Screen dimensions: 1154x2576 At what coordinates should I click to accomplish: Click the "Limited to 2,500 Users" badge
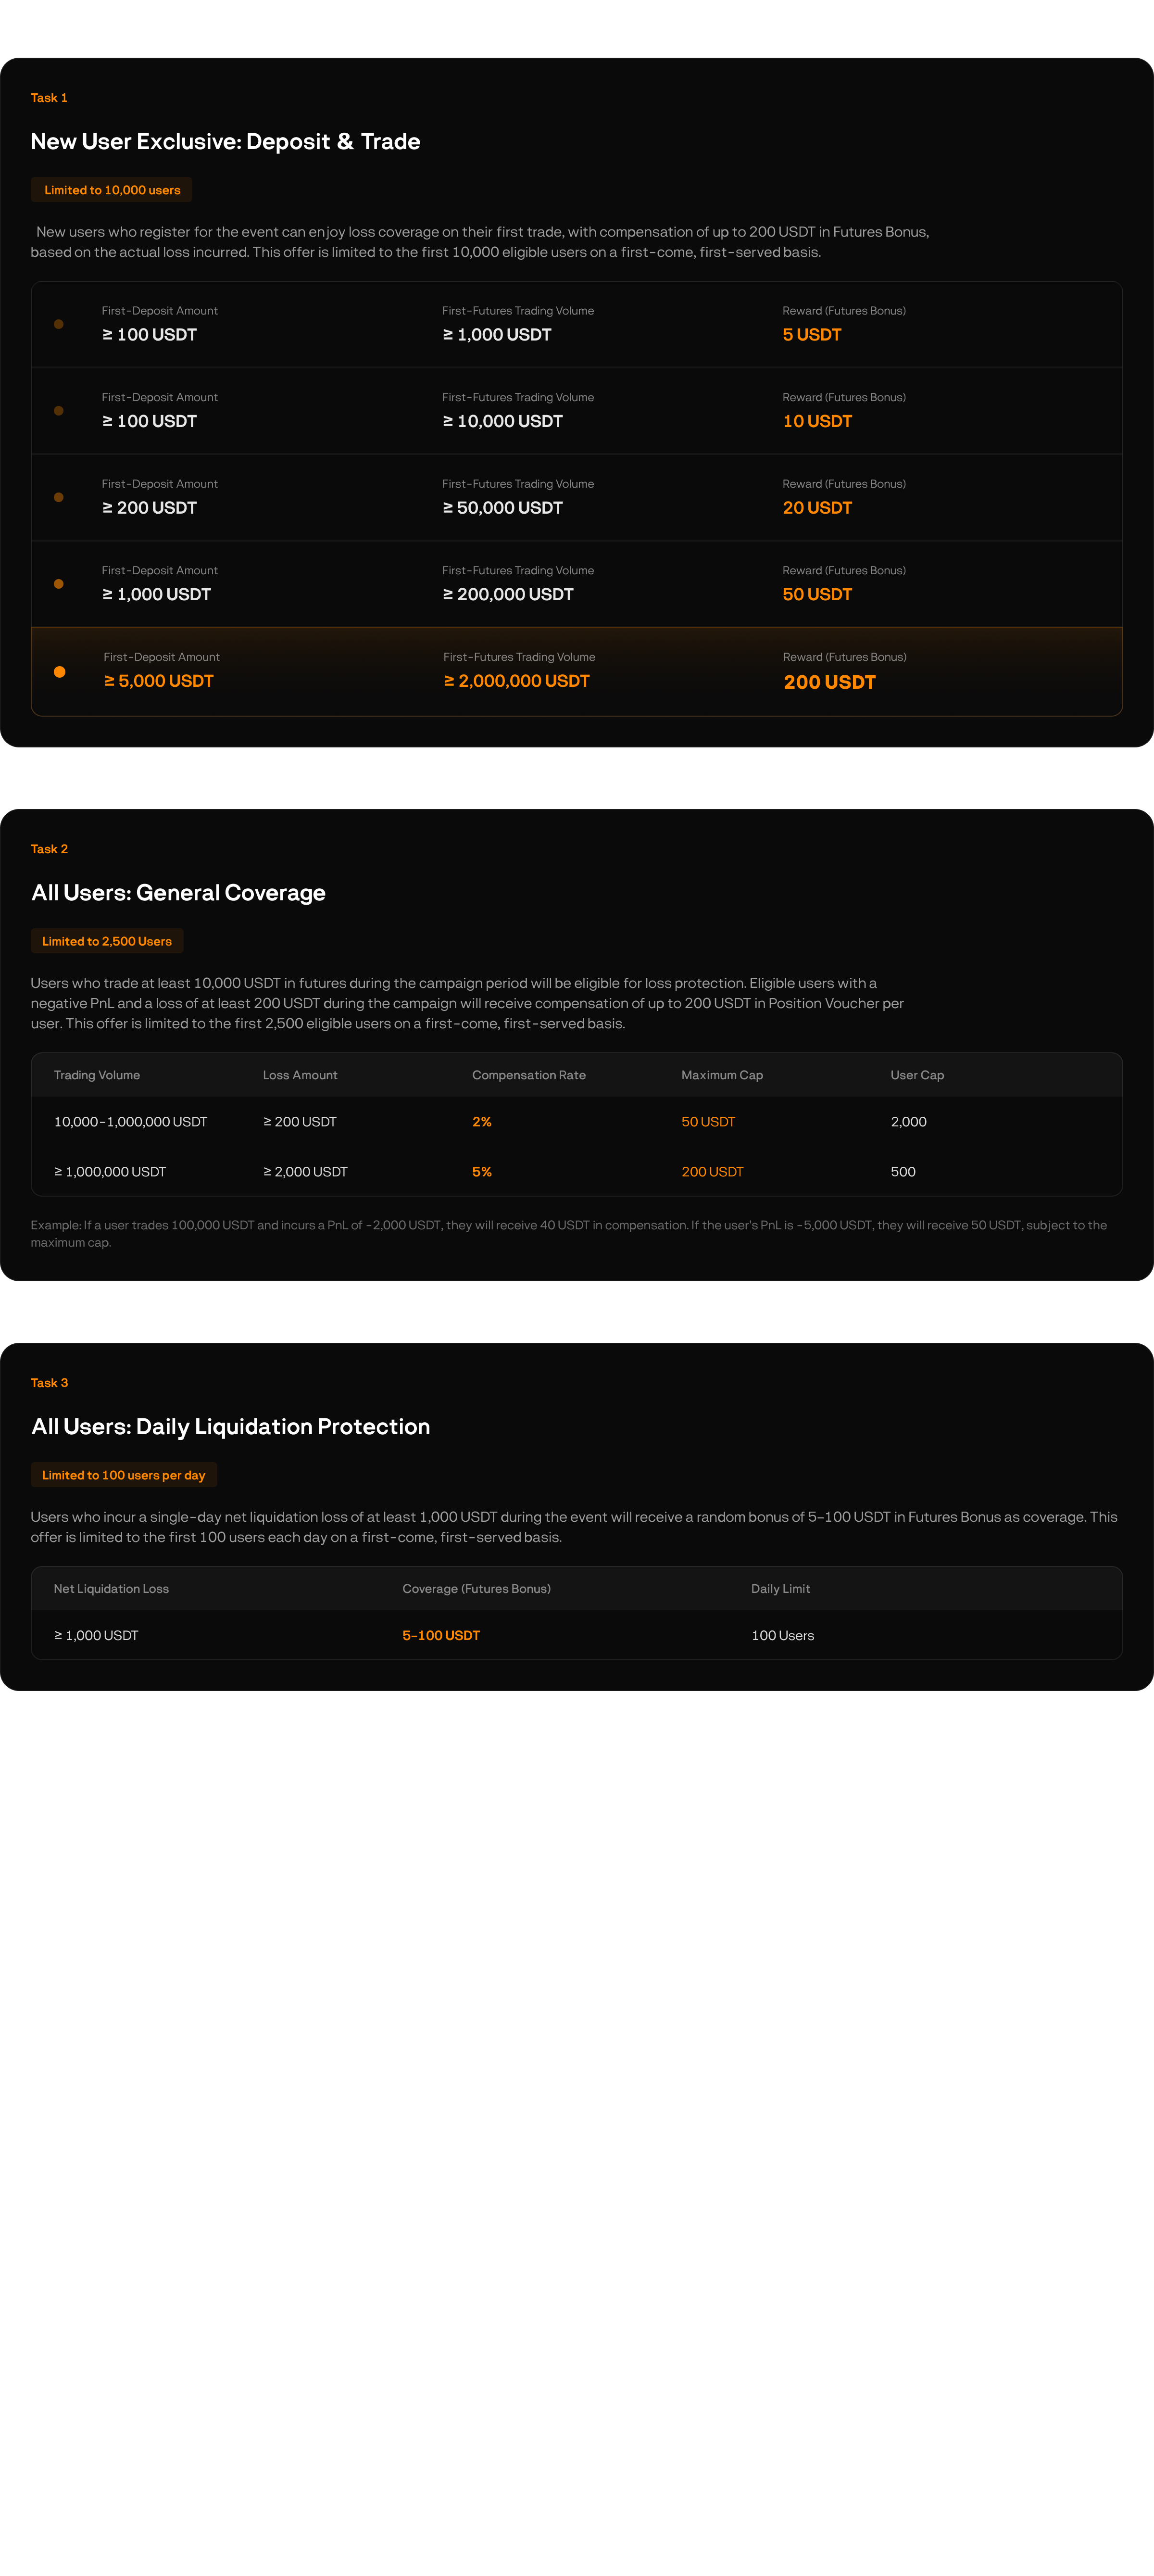point(107,941)
